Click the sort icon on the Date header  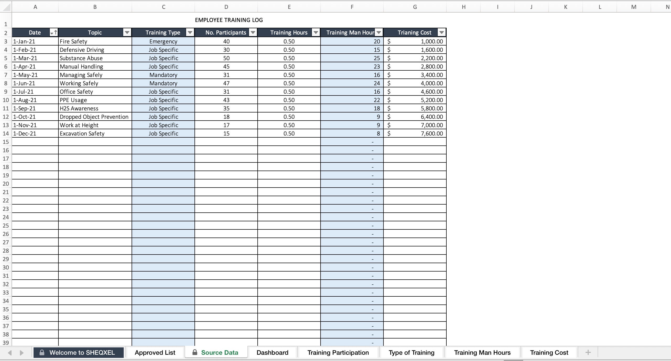point(54,32)
